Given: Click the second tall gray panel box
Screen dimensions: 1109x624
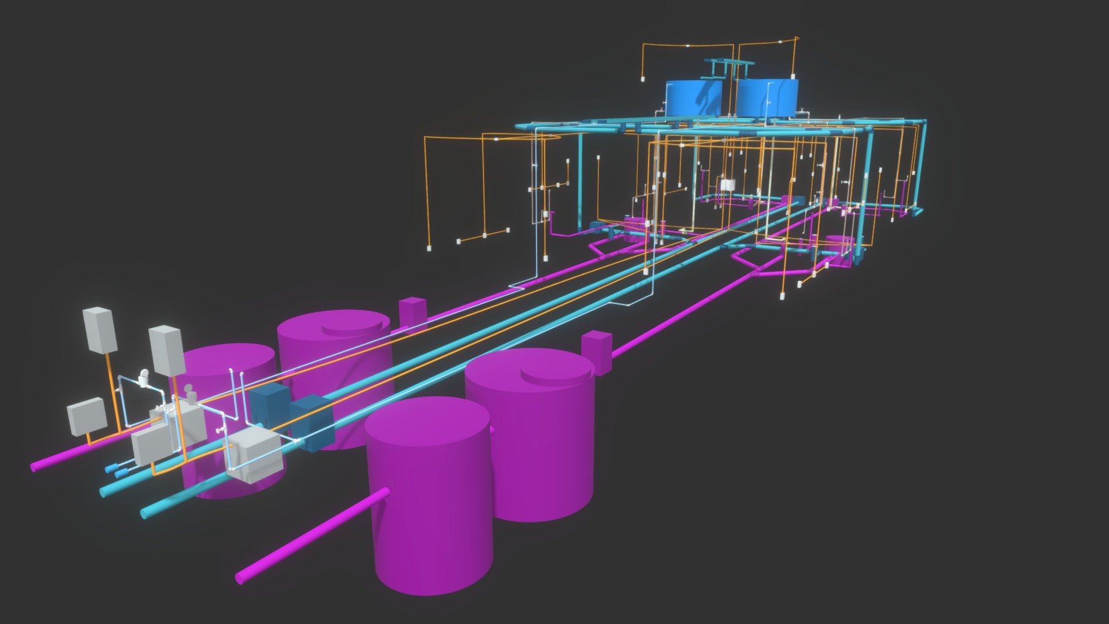Looking at the screenshot, I should point(167,350).
